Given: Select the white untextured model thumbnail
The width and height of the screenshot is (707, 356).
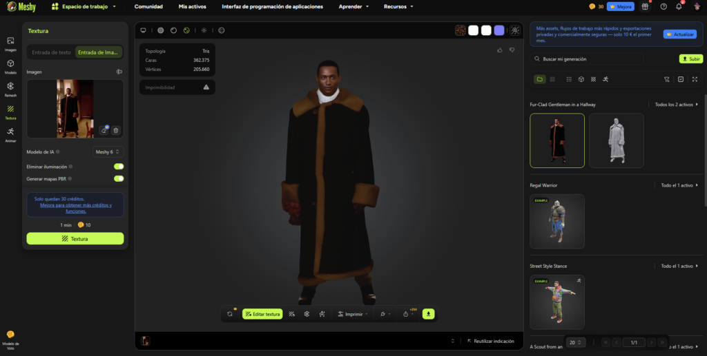Looking at the screenshot, I should click(x=617, y=140).
